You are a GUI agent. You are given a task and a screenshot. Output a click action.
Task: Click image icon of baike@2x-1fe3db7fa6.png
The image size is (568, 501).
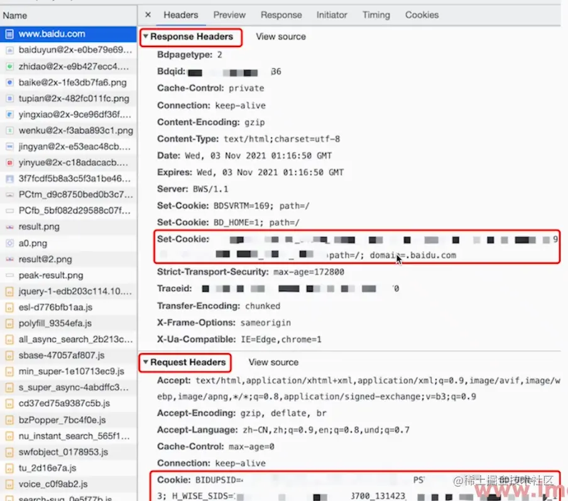click(10, 82)
